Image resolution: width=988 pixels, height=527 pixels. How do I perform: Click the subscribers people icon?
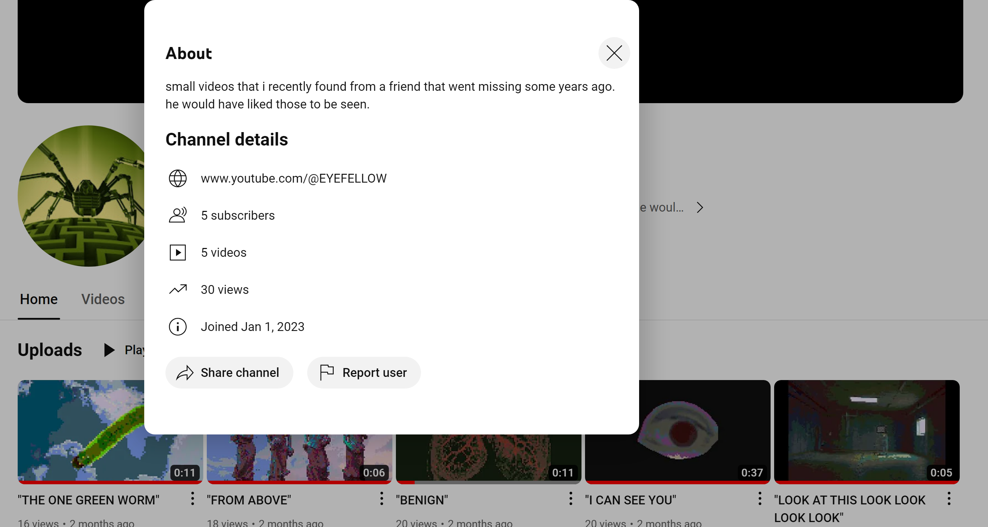(177, 215)
